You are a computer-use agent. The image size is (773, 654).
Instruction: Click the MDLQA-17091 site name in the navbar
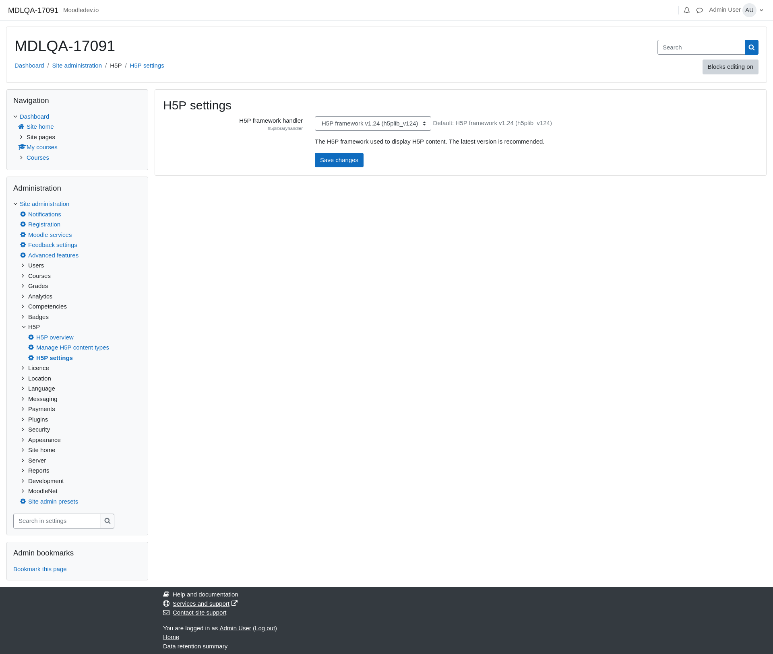pyautogui.click(x=33, y=10)
